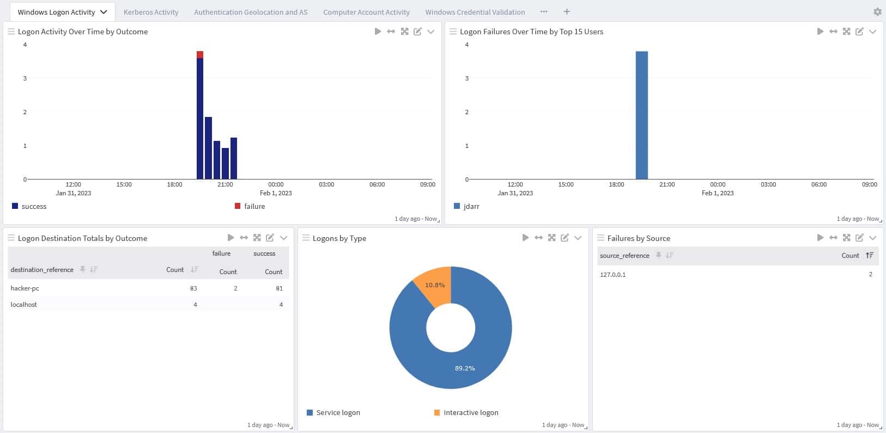
Task: Click hacker-pc destination row
Action: coord(25,288)
